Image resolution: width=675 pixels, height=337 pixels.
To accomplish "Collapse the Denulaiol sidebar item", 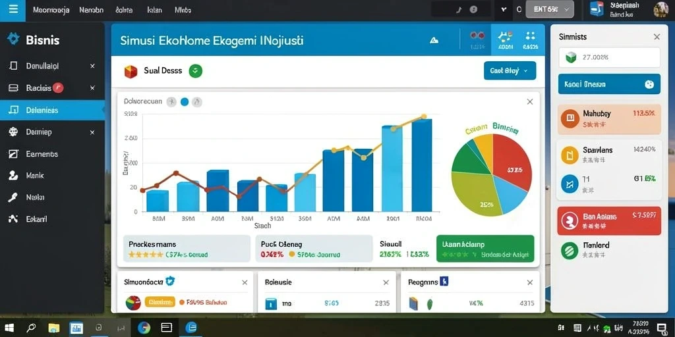I will click(92, 66).
